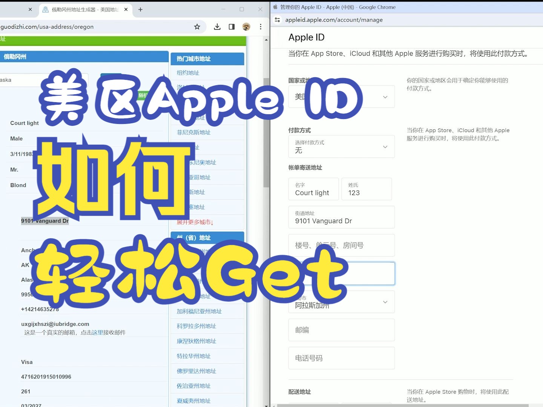Screen dimensions: 543x407
Task: Open 菲尼克斯地址 link
Action: (x=193, y=132)
